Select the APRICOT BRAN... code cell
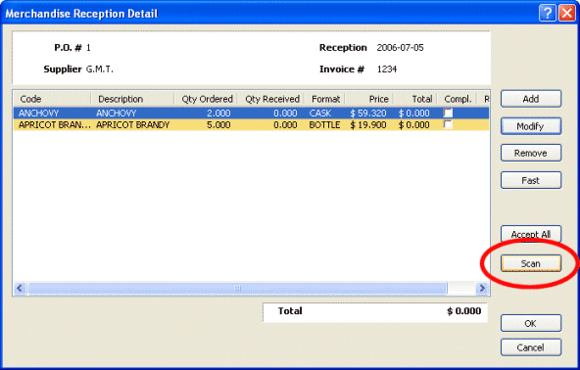 pyautogui.click(x=55, y=125)
